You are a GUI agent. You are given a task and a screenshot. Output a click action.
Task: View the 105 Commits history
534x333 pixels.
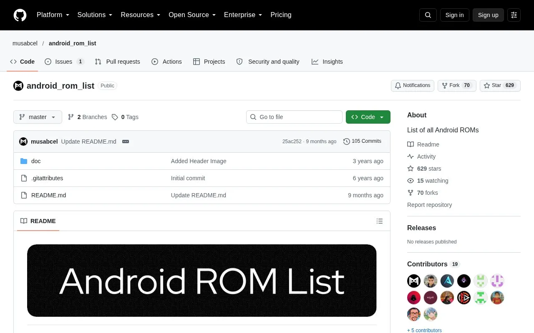(362, 142)
